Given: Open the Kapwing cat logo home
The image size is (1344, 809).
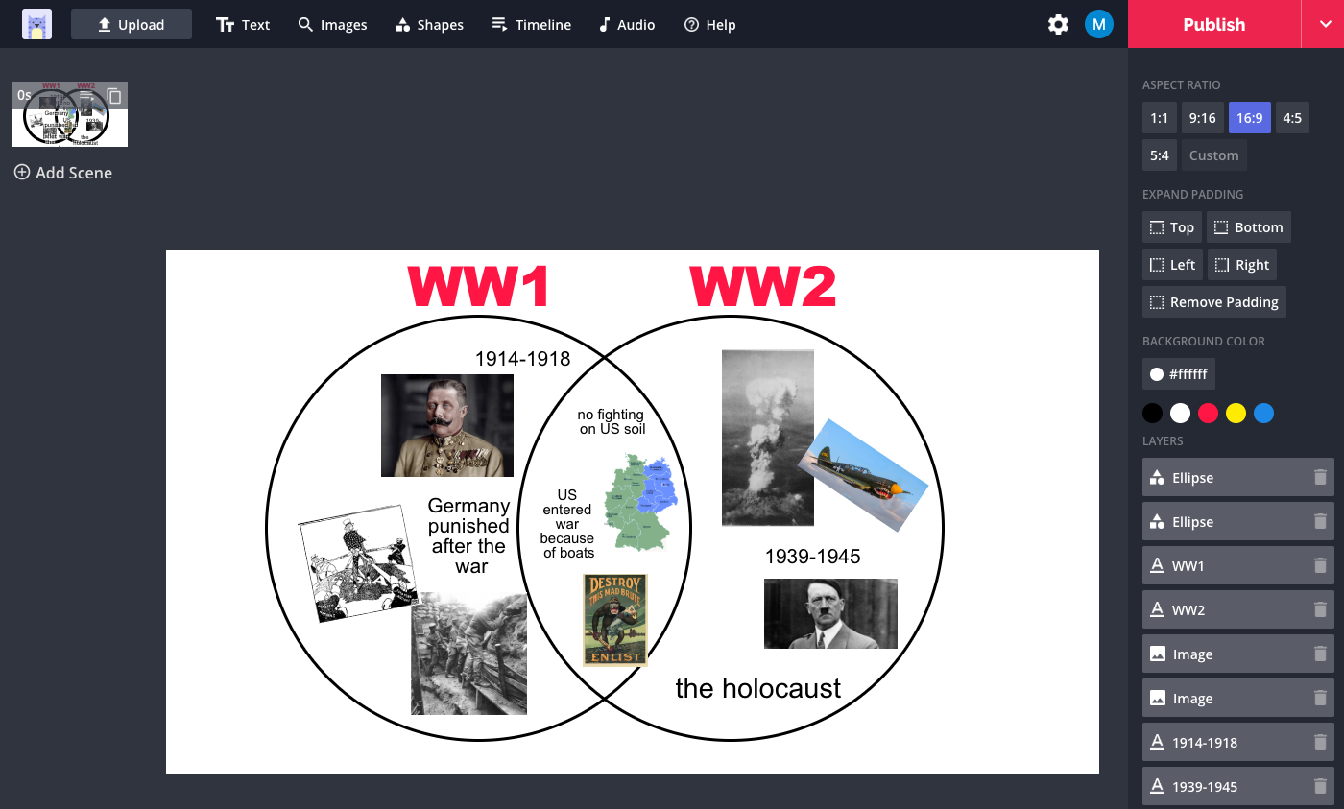Looking at the screenshot, I should pyautogui.click(x=37, y=25).
